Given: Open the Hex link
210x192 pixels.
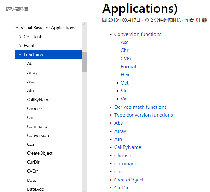Looking at the screenshot, I should pos(125,75).
